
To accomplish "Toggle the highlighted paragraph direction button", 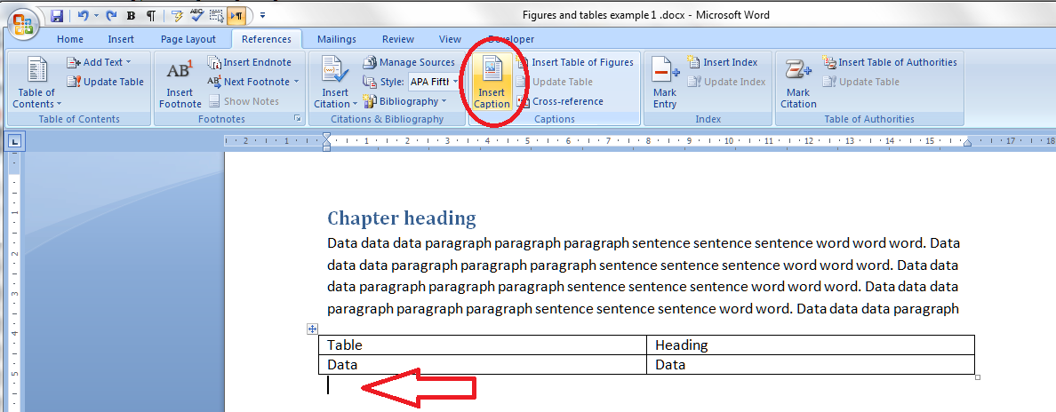I will click(236, 16).
